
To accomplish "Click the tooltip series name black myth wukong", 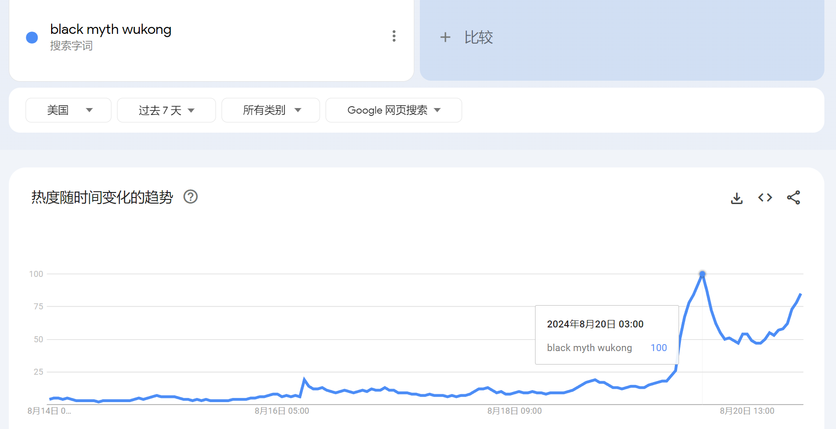I will 589,348.
